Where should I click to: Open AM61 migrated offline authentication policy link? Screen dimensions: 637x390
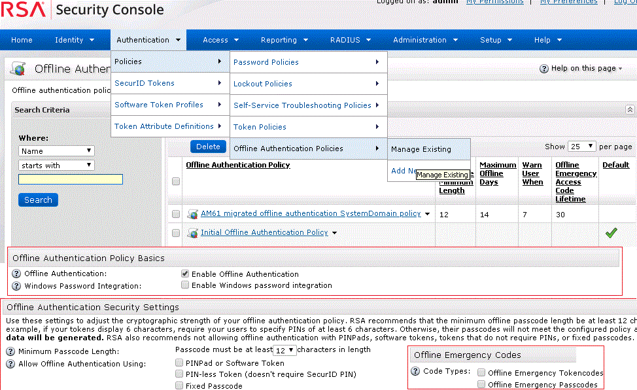tap(311, 214)
